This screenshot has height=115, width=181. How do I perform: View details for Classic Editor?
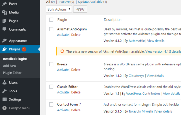[x=171, y=93]
